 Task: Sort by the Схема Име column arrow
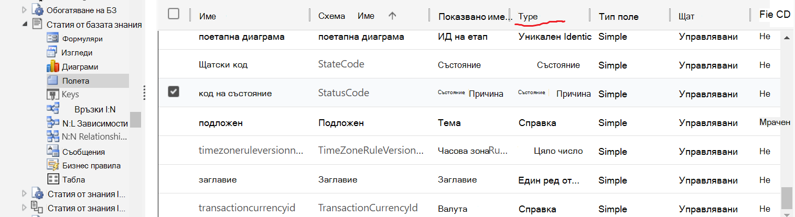click(x=392, y=16)
